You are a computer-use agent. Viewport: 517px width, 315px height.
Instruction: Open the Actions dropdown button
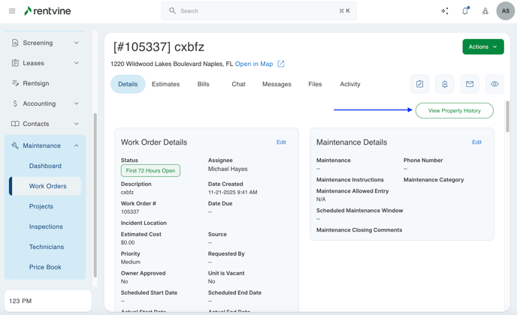pos(482,46)
